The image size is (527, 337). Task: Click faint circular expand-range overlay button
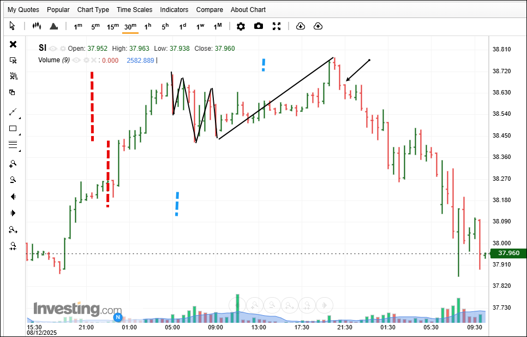pos(290,305)
